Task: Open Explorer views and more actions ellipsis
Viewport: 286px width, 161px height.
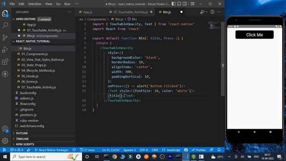Action: click(x=70, y=12)
